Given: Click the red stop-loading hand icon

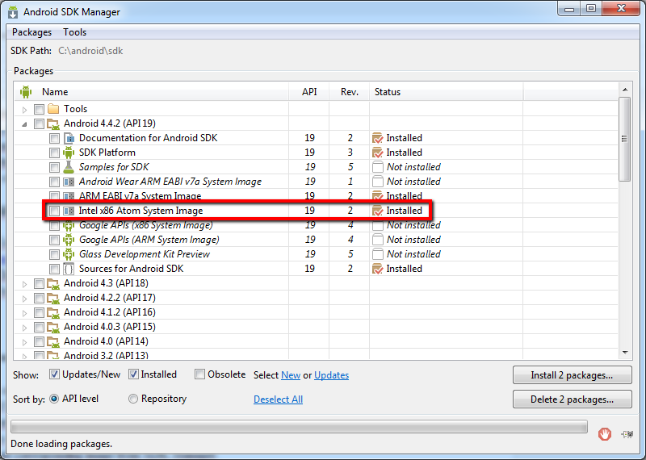Looking at the screenshot, I should click(604, 433).
